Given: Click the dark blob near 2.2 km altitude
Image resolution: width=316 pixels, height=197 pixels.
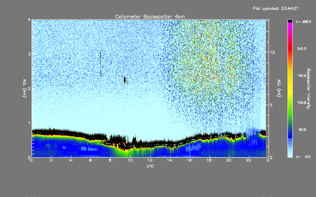Looking at the screenshot, I should coord(125,80).
